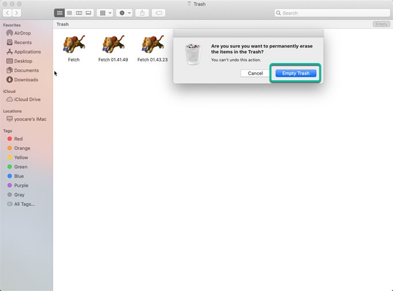The width and height of the screenshot is (393, 291).
Task: Open the group-by arrangement dropdown
Action: tap(105, 13)
